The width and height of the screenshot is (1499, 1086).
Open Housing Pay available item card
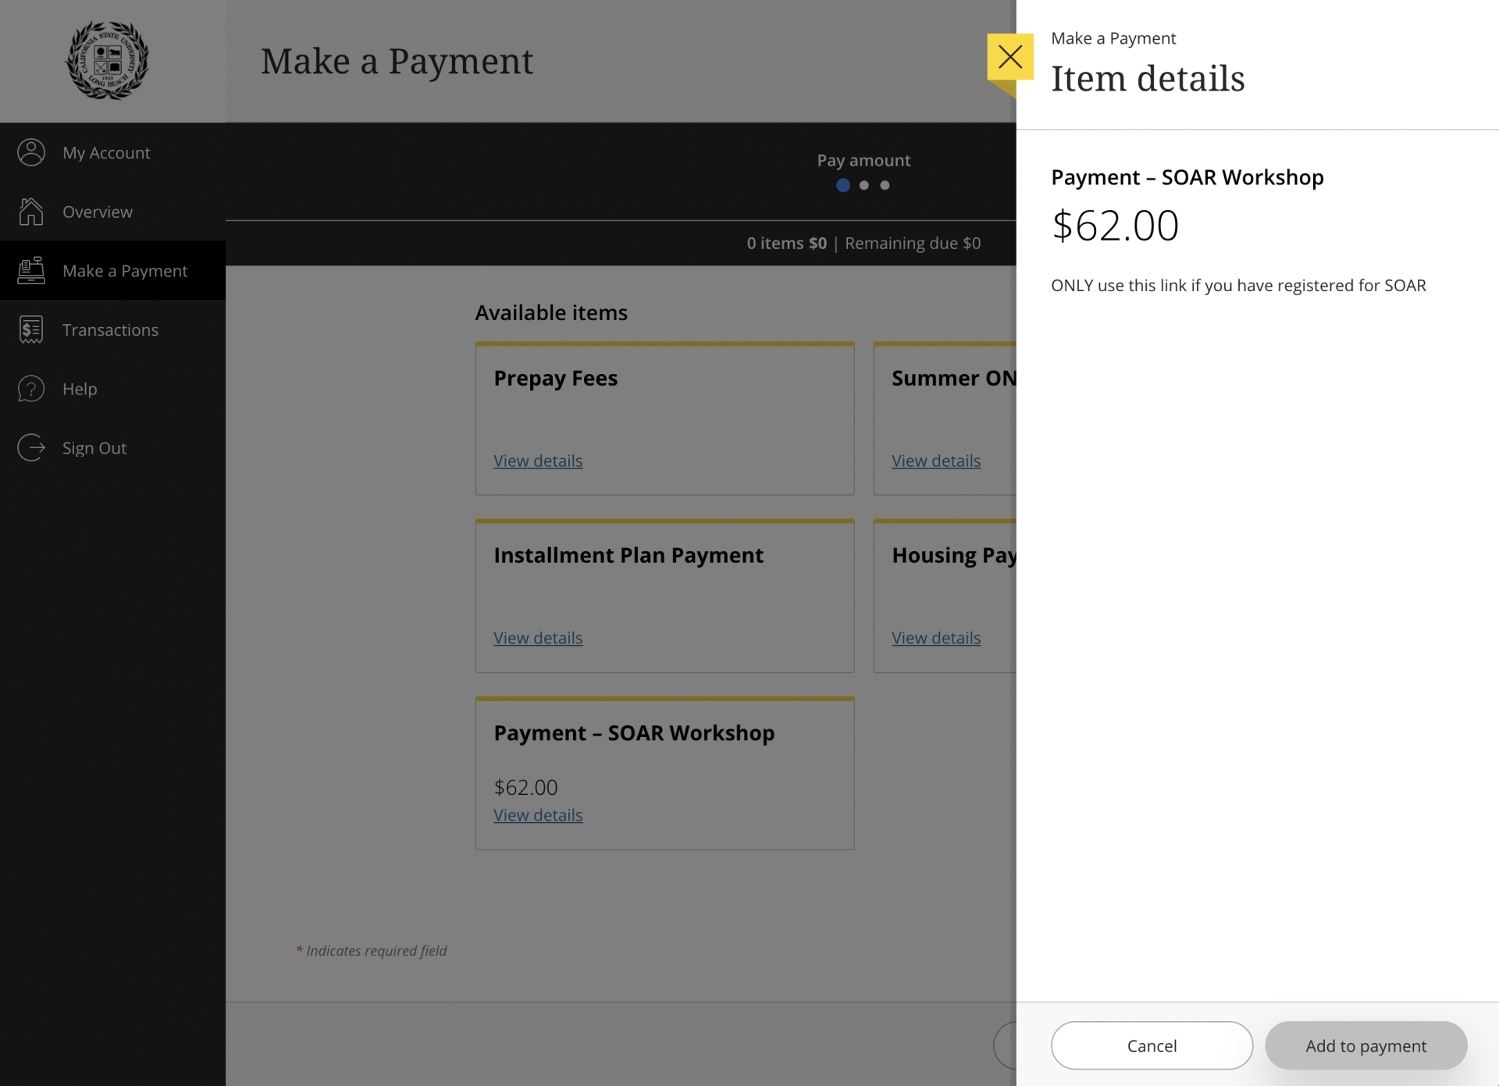click(936, 638)
